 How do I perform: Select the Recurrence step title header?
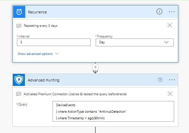pyautogui.click(x=37, y=12)
